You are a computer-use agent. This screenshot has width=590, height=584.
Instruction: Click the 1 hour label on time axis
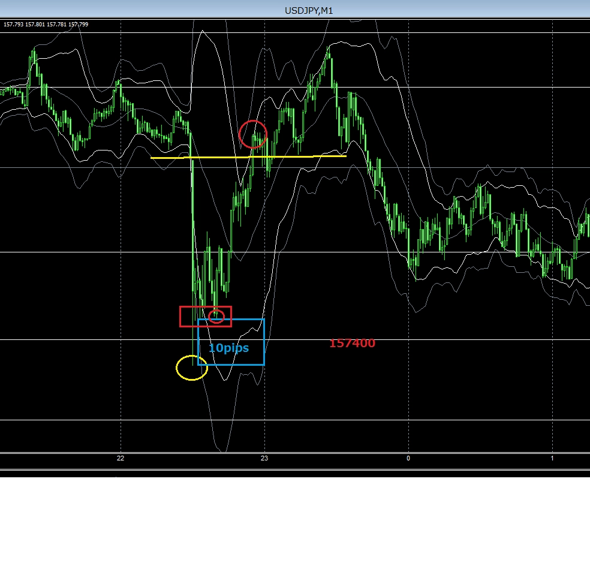[552, 458]
